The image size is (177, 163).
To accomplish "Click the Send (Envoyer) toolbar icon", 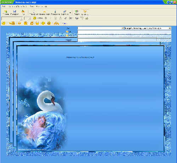I will [6, 11].
